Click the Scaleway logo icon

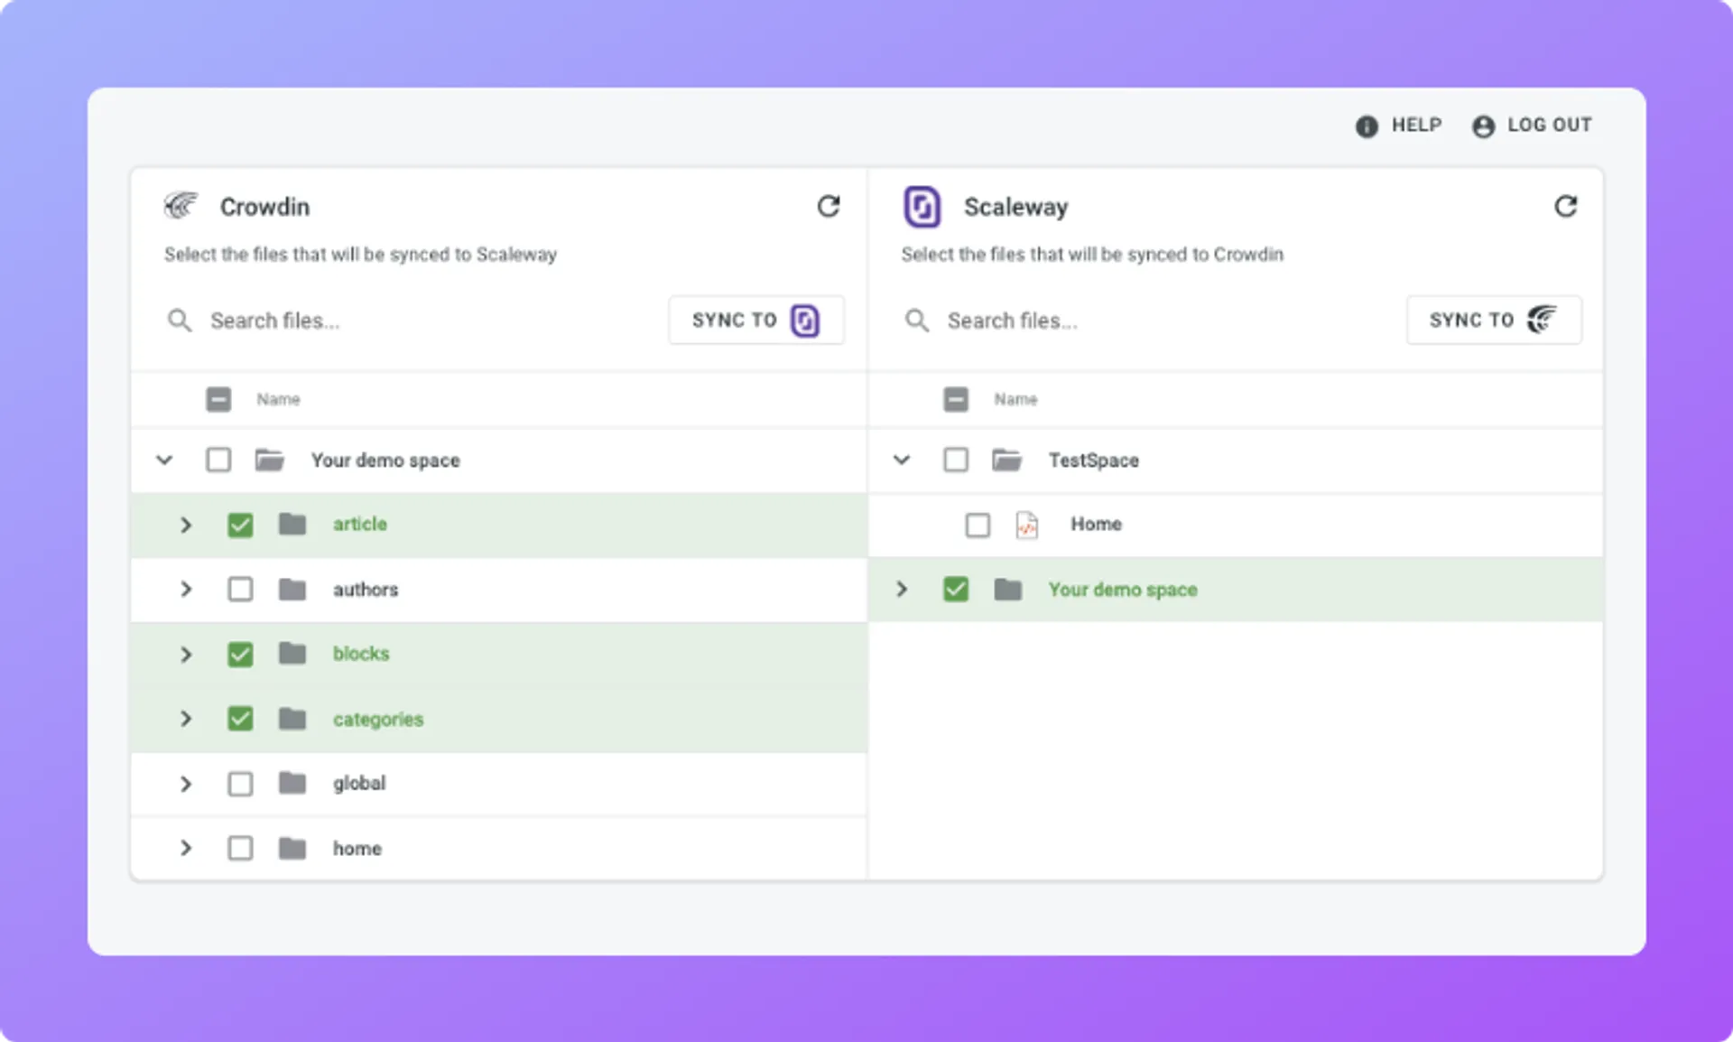tap(922, 207)
